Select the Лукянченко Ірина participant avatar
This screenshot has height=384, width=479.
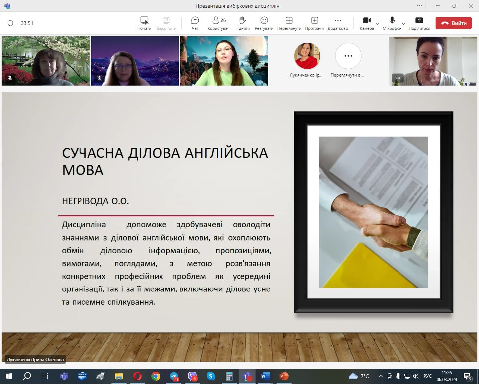point(307,56)
